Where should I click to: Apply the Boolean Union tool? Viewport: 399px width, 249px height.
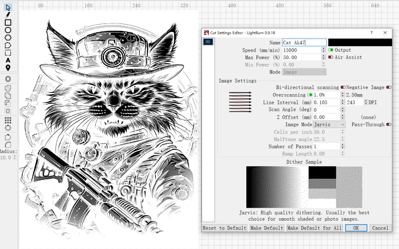click(8, 96)
